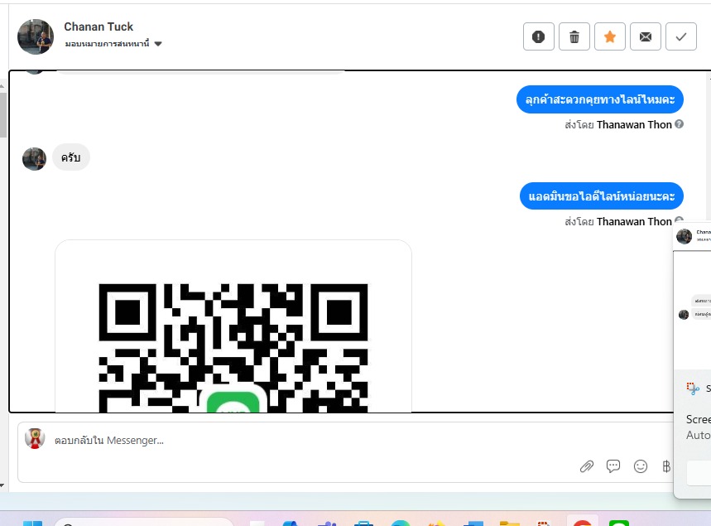Click the baht payment request icon

pyautogui.click(x=666, y=466)
